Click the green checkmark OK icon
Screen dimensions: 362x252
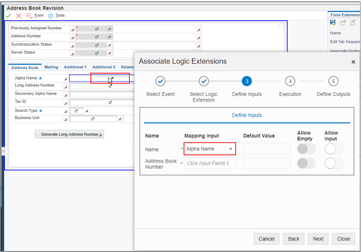[8, 16]
